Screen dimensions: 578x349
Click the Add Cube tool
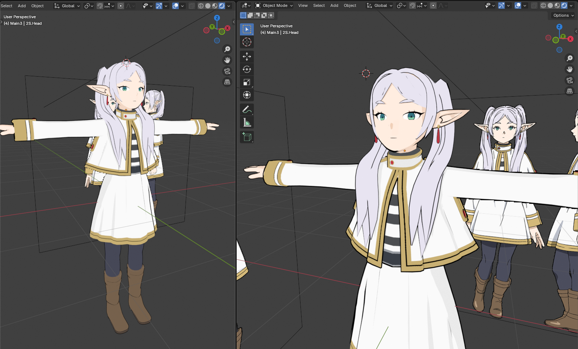(x=247, y=137)
